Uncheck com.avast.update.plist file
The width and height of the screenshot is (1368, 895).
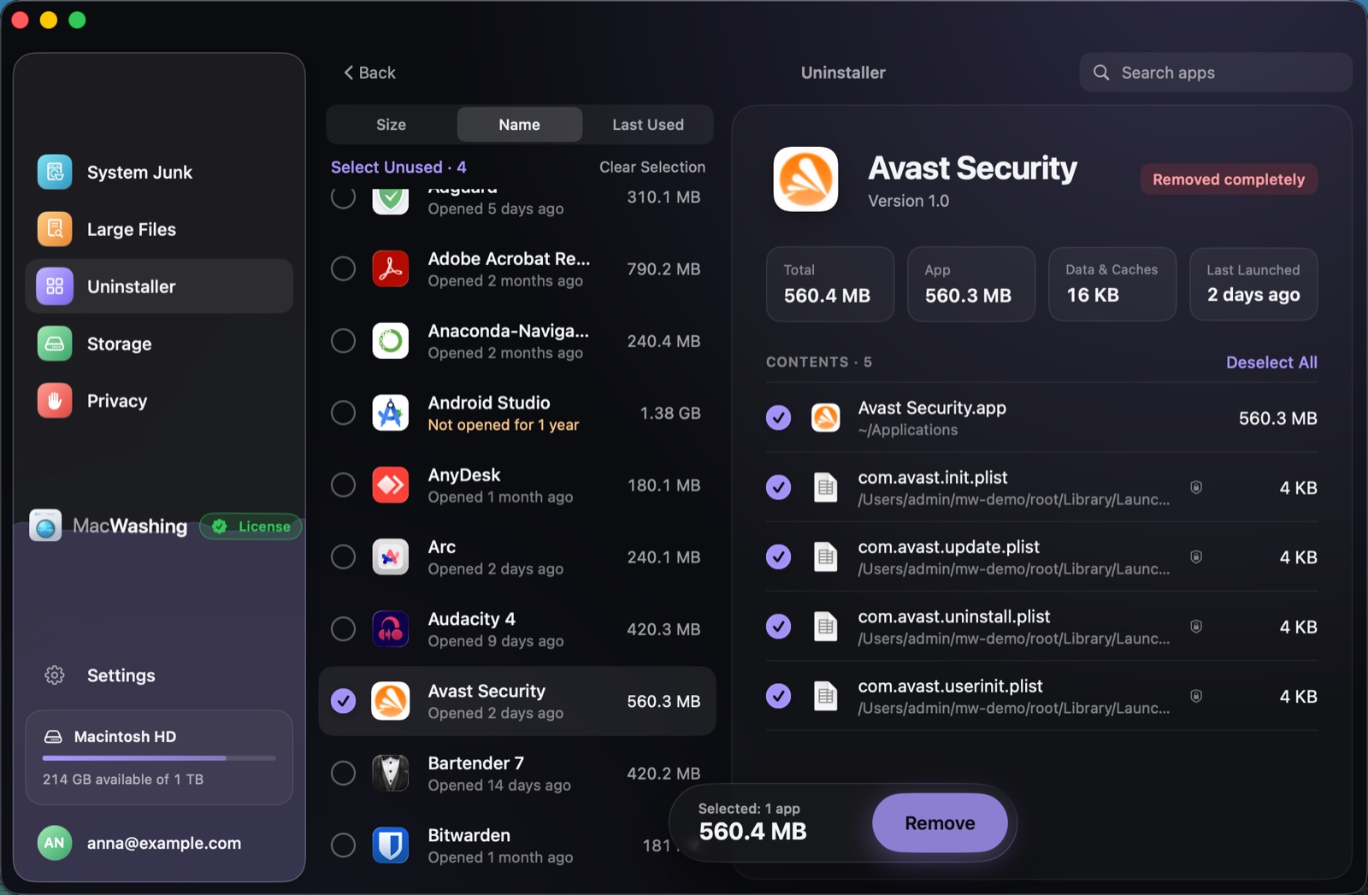tap(778, 557)
